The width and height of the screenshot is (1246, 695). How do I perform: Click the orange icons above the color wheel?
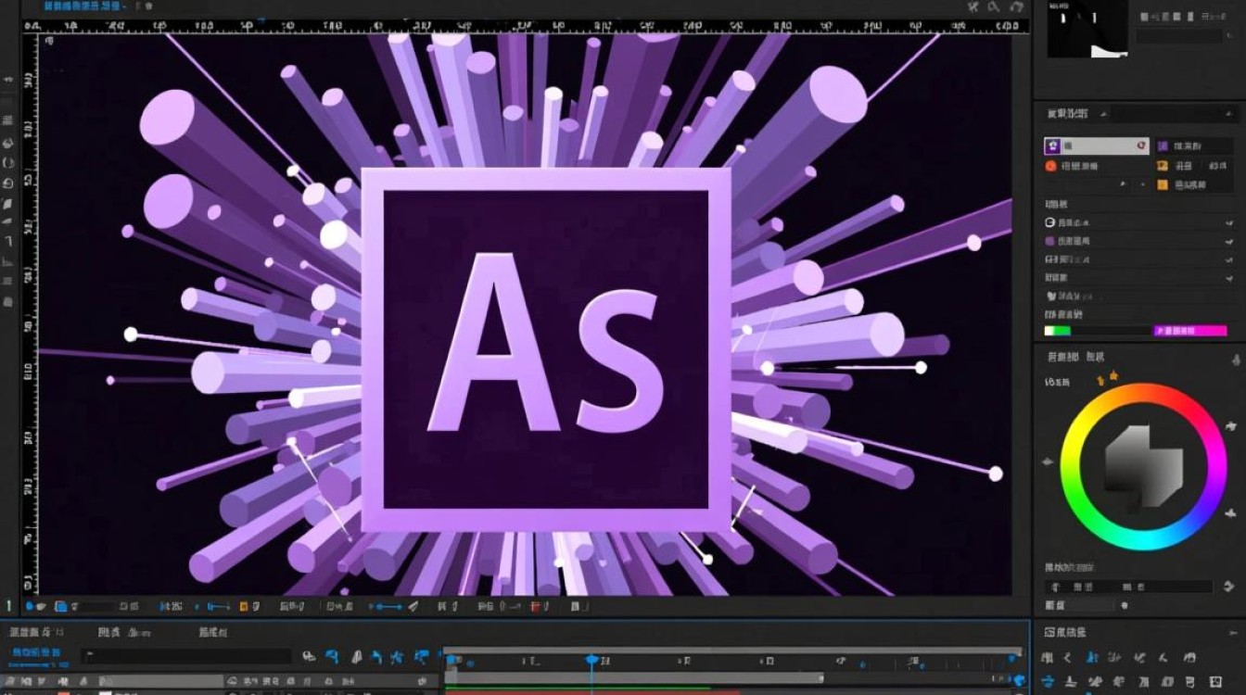[1107, 377]
